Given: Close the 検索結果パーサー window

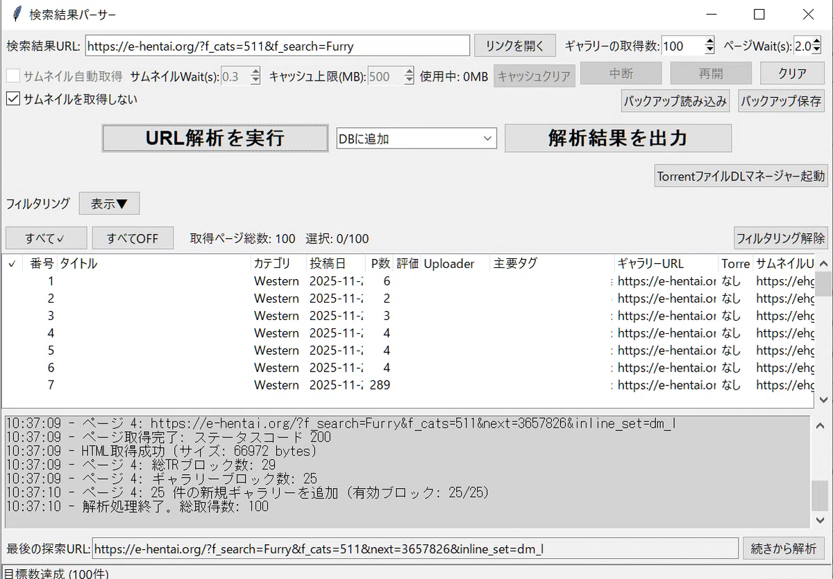Looking at the screenshot, I should tap(808, 14).
